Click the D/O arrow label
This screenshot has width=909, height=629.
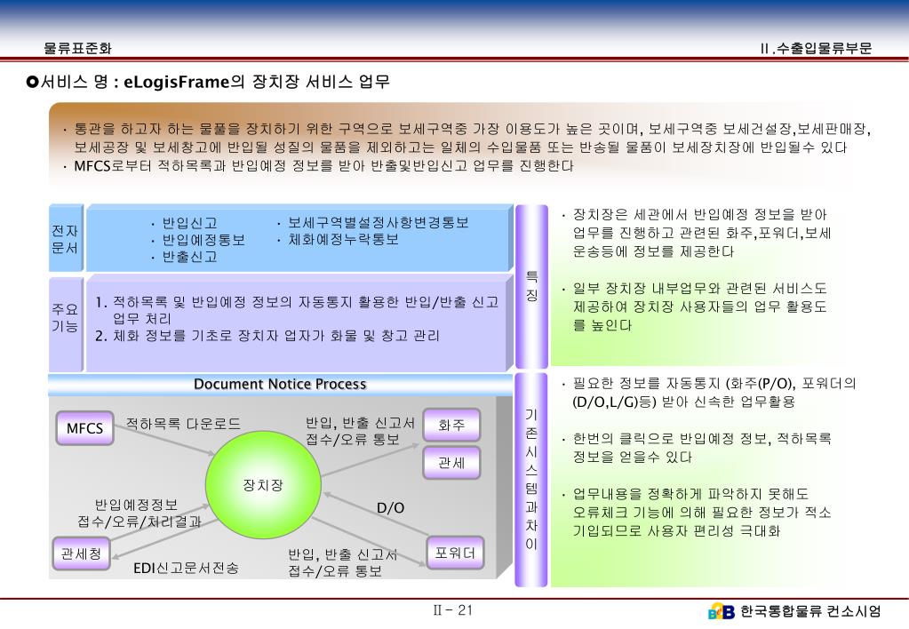(x=391, y=508)
